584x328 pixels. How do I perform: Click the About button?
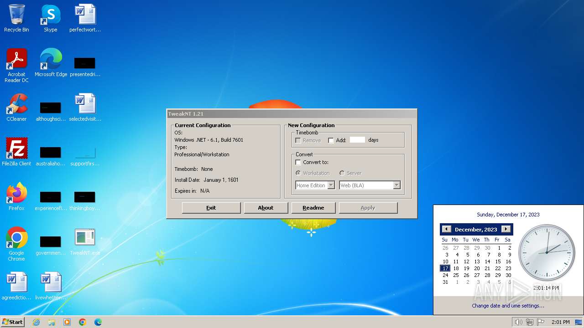point(266,208)
